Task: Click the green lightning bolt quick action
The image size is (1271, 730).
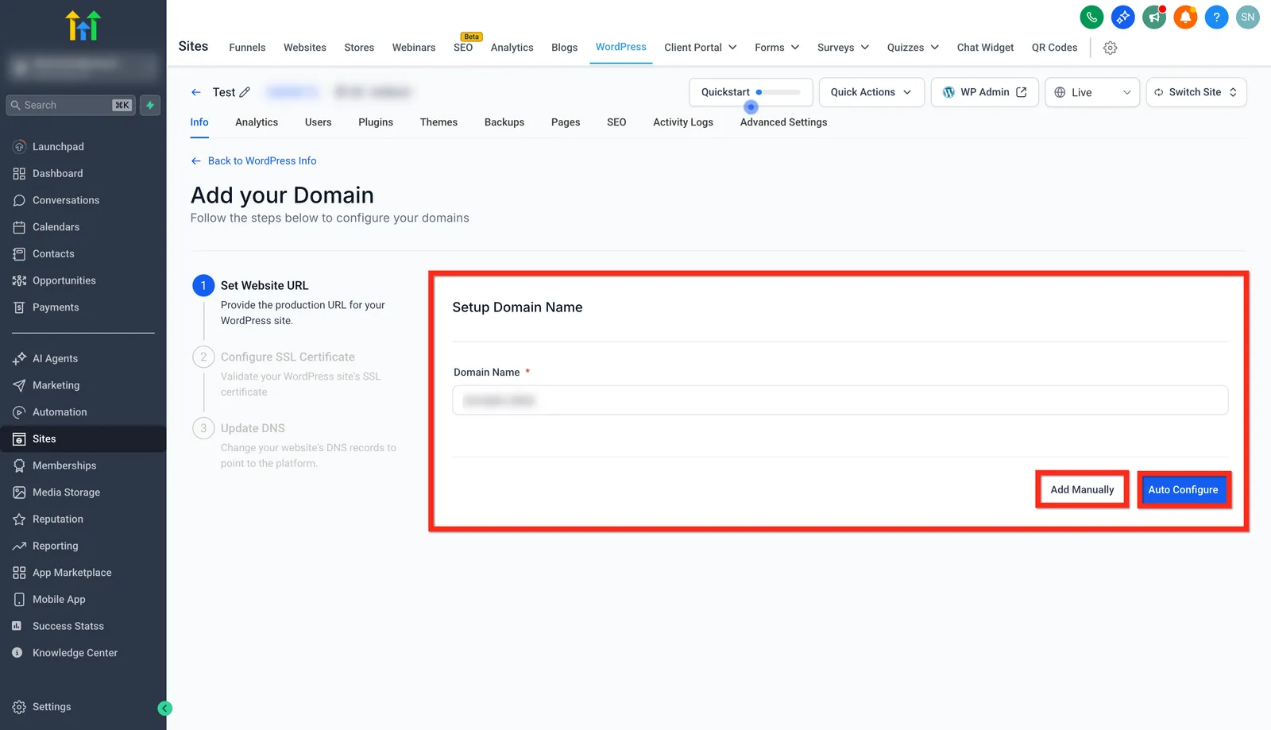Action: [x=150, y=105]
